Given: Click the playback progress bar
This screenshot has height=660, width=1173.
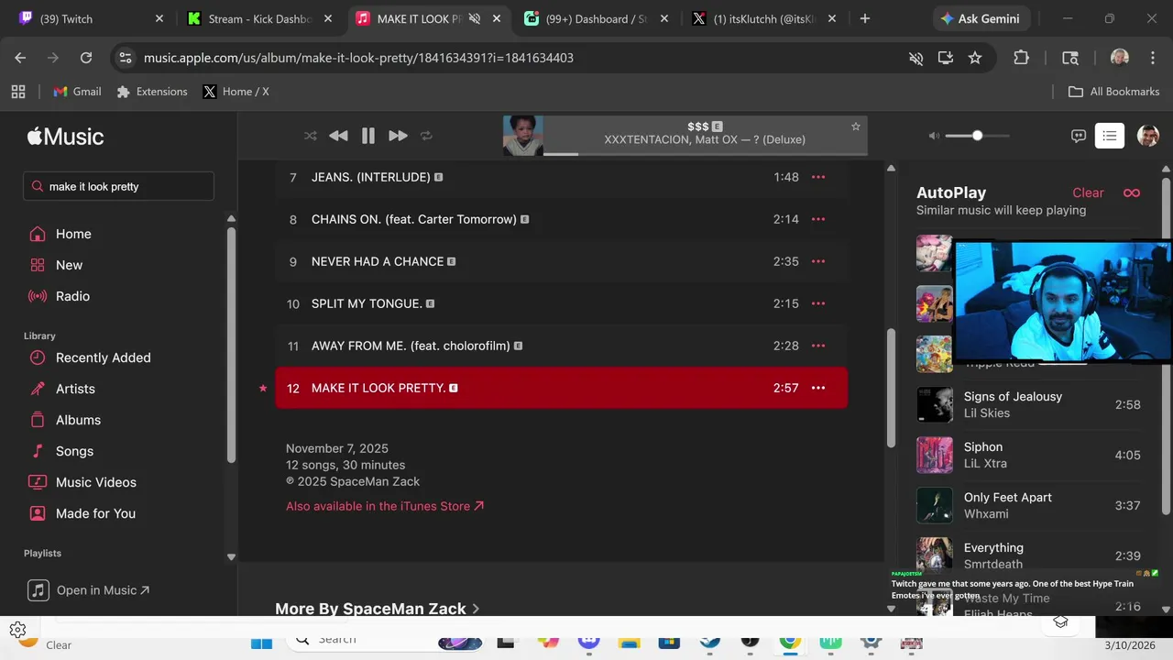Looking at the screenshot, I should tap(705, 154).
